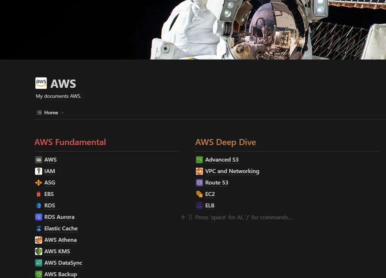Click the empty block command placeholder

[244, 217]
